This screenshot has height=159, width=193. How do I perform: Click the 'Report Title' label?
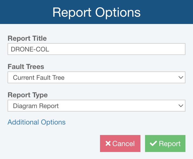click(x=27, y=38)
